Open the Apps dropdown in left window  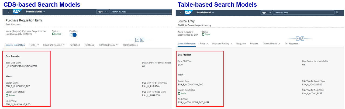click(102, 12)
